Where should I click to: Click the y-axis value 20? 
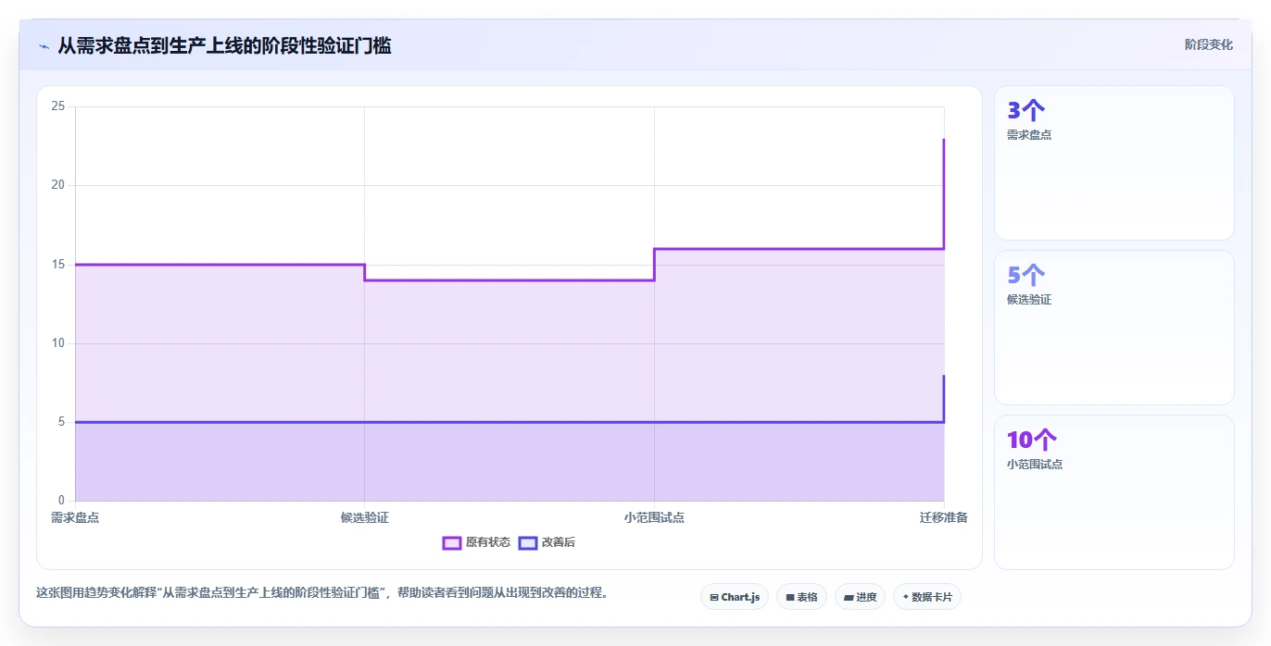coord(58,185)
